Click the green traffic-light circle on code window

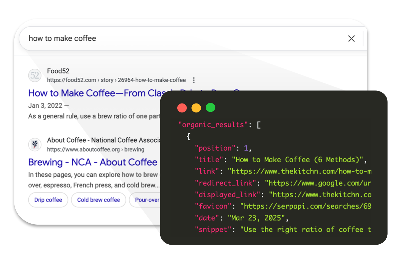[211, 108]
